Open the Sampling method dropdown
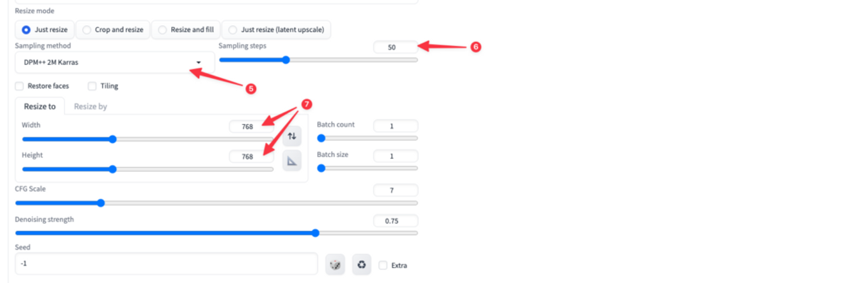Screen dimensions: 844x283 click(114, 63)
